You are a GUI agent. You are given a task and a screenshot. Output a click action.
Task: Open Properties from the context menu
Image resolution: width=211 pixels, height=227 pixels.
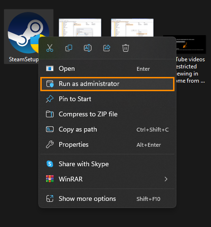pos(108,145)
